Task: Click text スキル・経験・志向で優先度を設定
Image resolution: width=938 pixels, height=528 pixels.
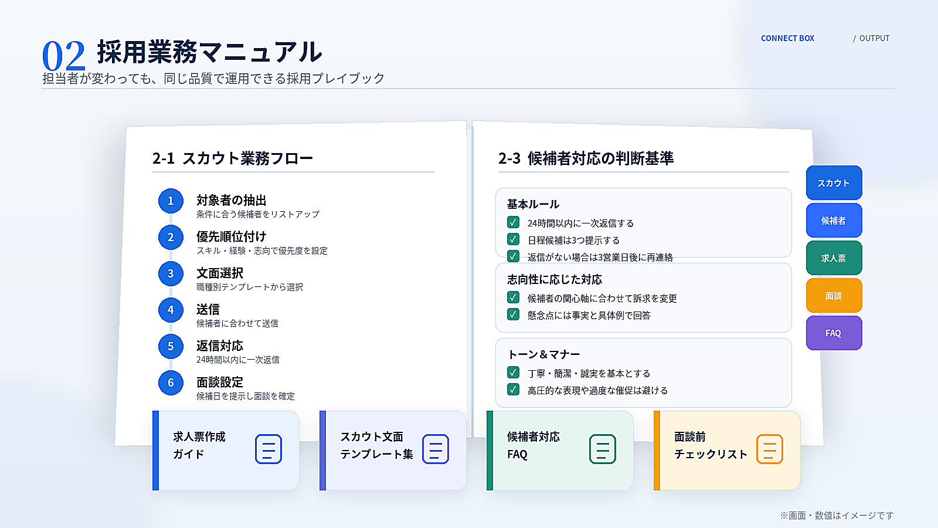Action: point(262,251)
